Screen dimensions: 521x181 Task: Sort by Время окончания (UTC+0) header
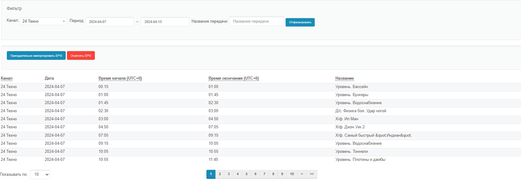pyautogui.click(x=234, y=78)
